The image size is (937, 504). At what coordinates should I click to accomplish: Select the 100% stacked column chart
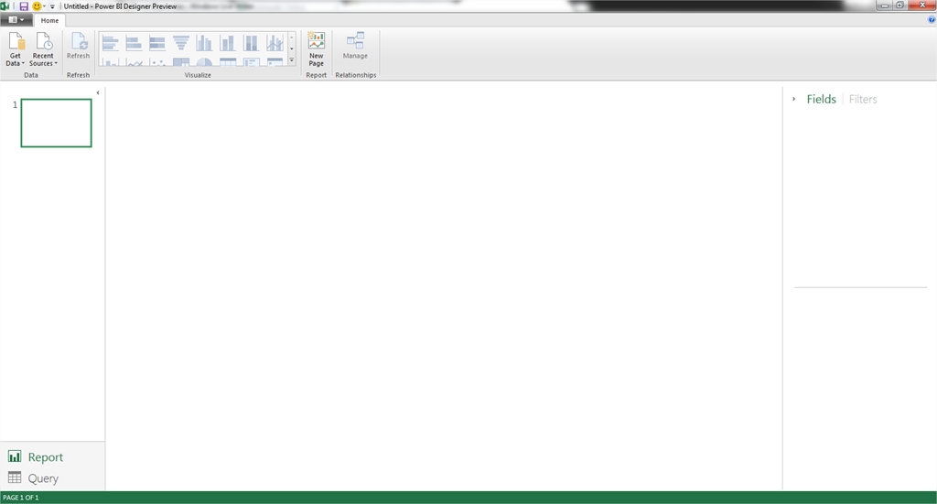pos(251,43)
